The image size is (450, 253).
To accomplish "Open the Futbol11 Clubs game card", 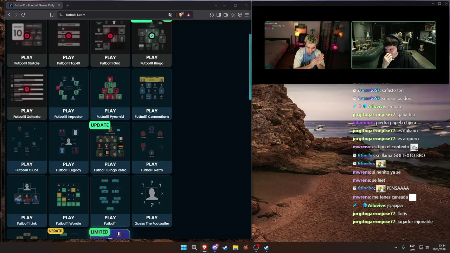I will 27,148.
